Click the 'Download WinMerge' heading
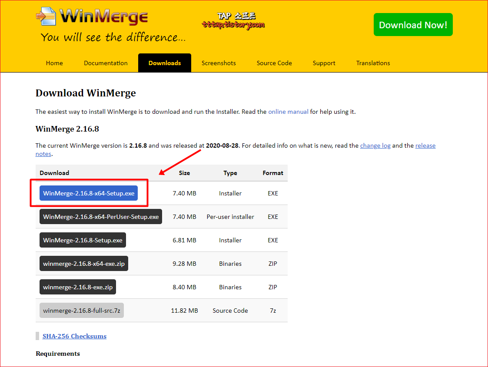The width and height of the screenshot is (488, 367). pyautogui.click(x=86, y=93)
